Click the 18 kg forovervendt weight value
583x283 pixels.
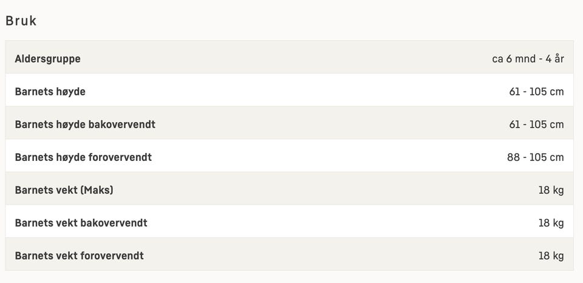[551, 256]
